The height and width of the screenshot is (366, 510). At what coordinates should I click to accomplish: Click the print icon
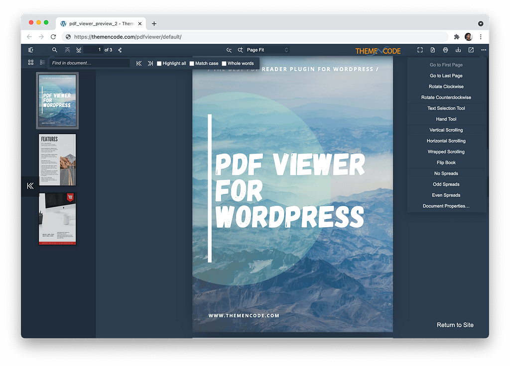(445, 50)
